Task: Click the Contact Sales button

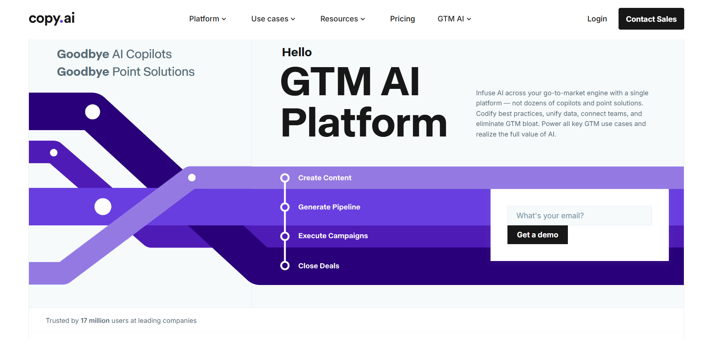Action: (x=651, y=19)
